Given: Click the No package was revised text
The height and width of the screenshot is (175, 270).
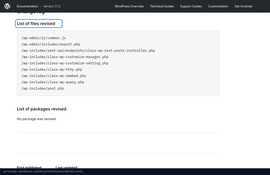Looking at the screenshot, I should pyautogui.click(x=37, y=119).
